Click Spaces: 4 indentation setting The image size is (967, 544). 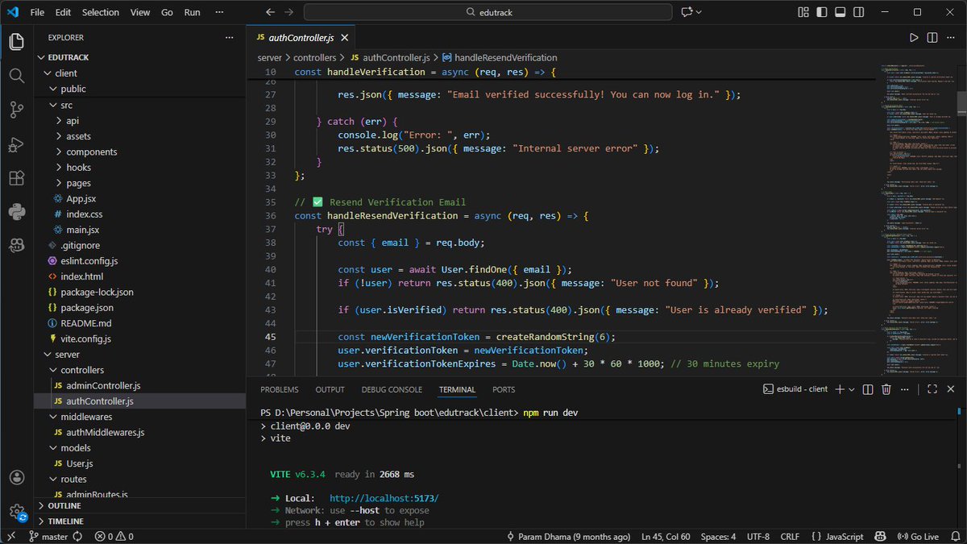[x=717, y=537]
